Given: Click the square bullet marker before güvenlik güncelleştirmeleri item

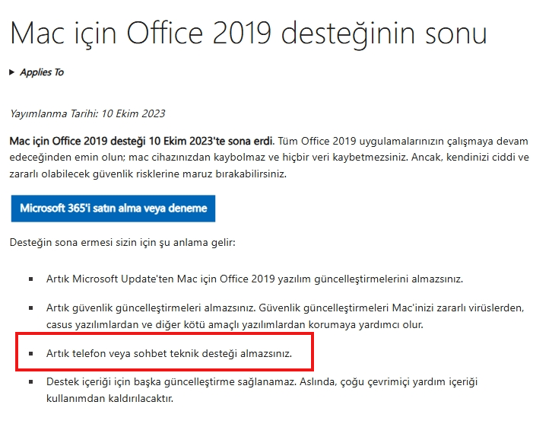Looking at the screenshot, I should click(31, 308).
